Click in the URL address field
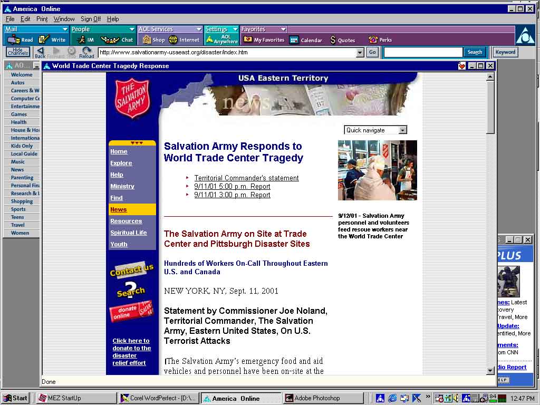The image size is (540, 405). pos(227,52)
